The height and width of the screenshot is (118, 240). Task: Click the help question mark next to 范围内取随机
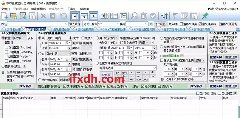(x=90, y=54)
